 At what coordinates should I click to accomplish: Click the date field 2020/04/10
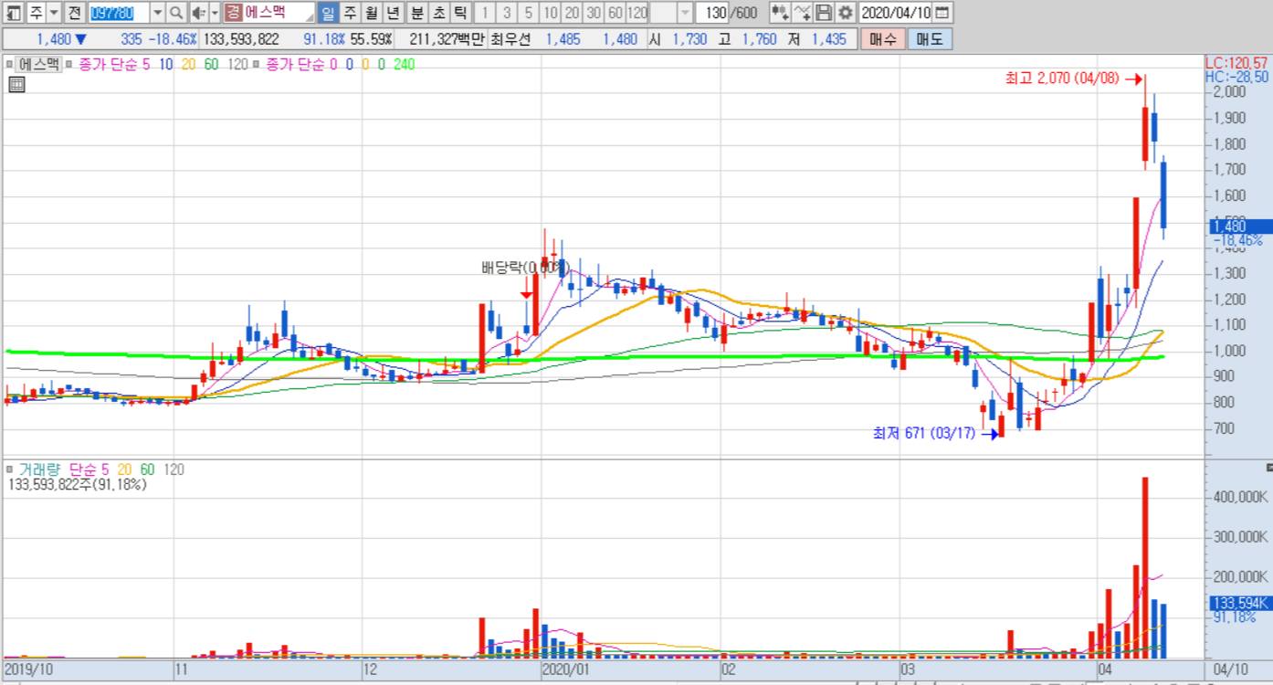pos(896,13)
